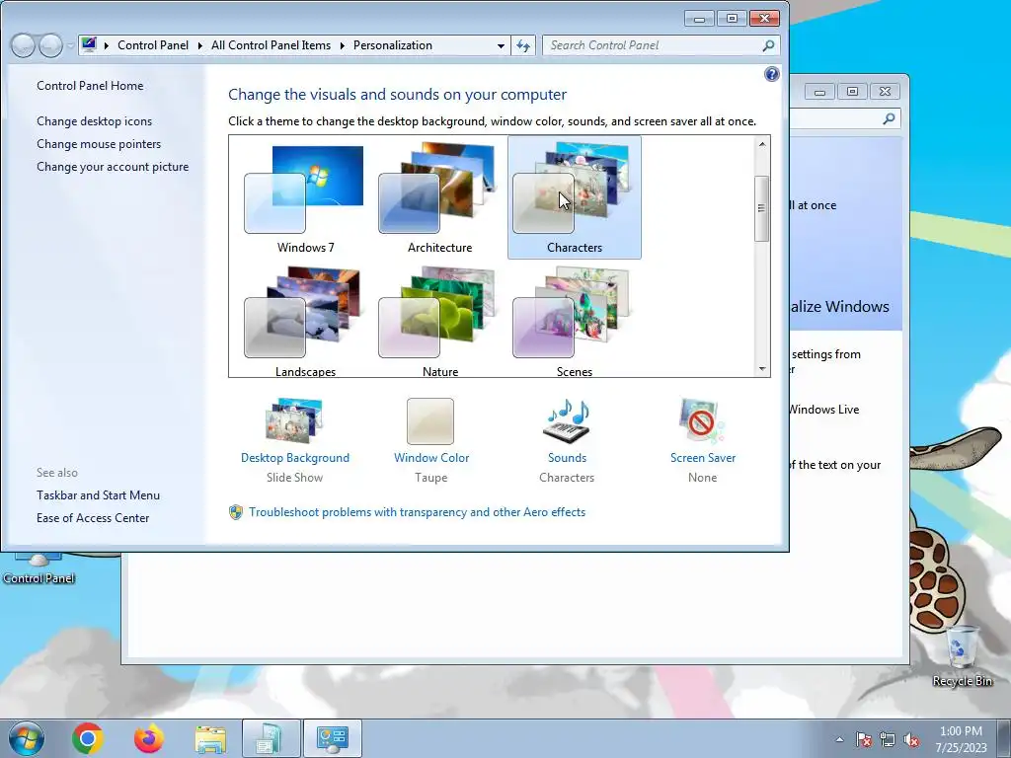Open Change mouse pointers
1011x758 pixels.
click(x=99, y=144)
